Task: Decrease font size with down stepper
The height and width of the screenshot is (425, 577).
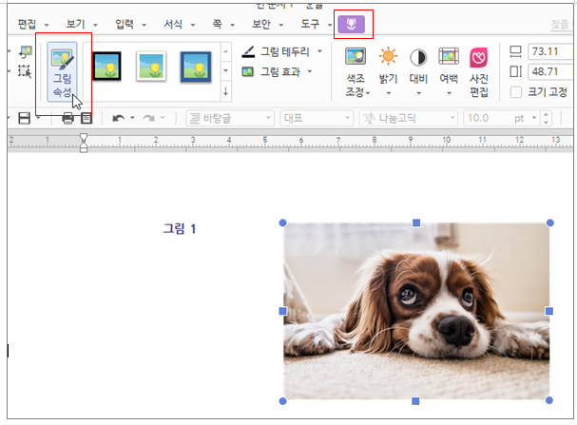Action: (546, 122)
